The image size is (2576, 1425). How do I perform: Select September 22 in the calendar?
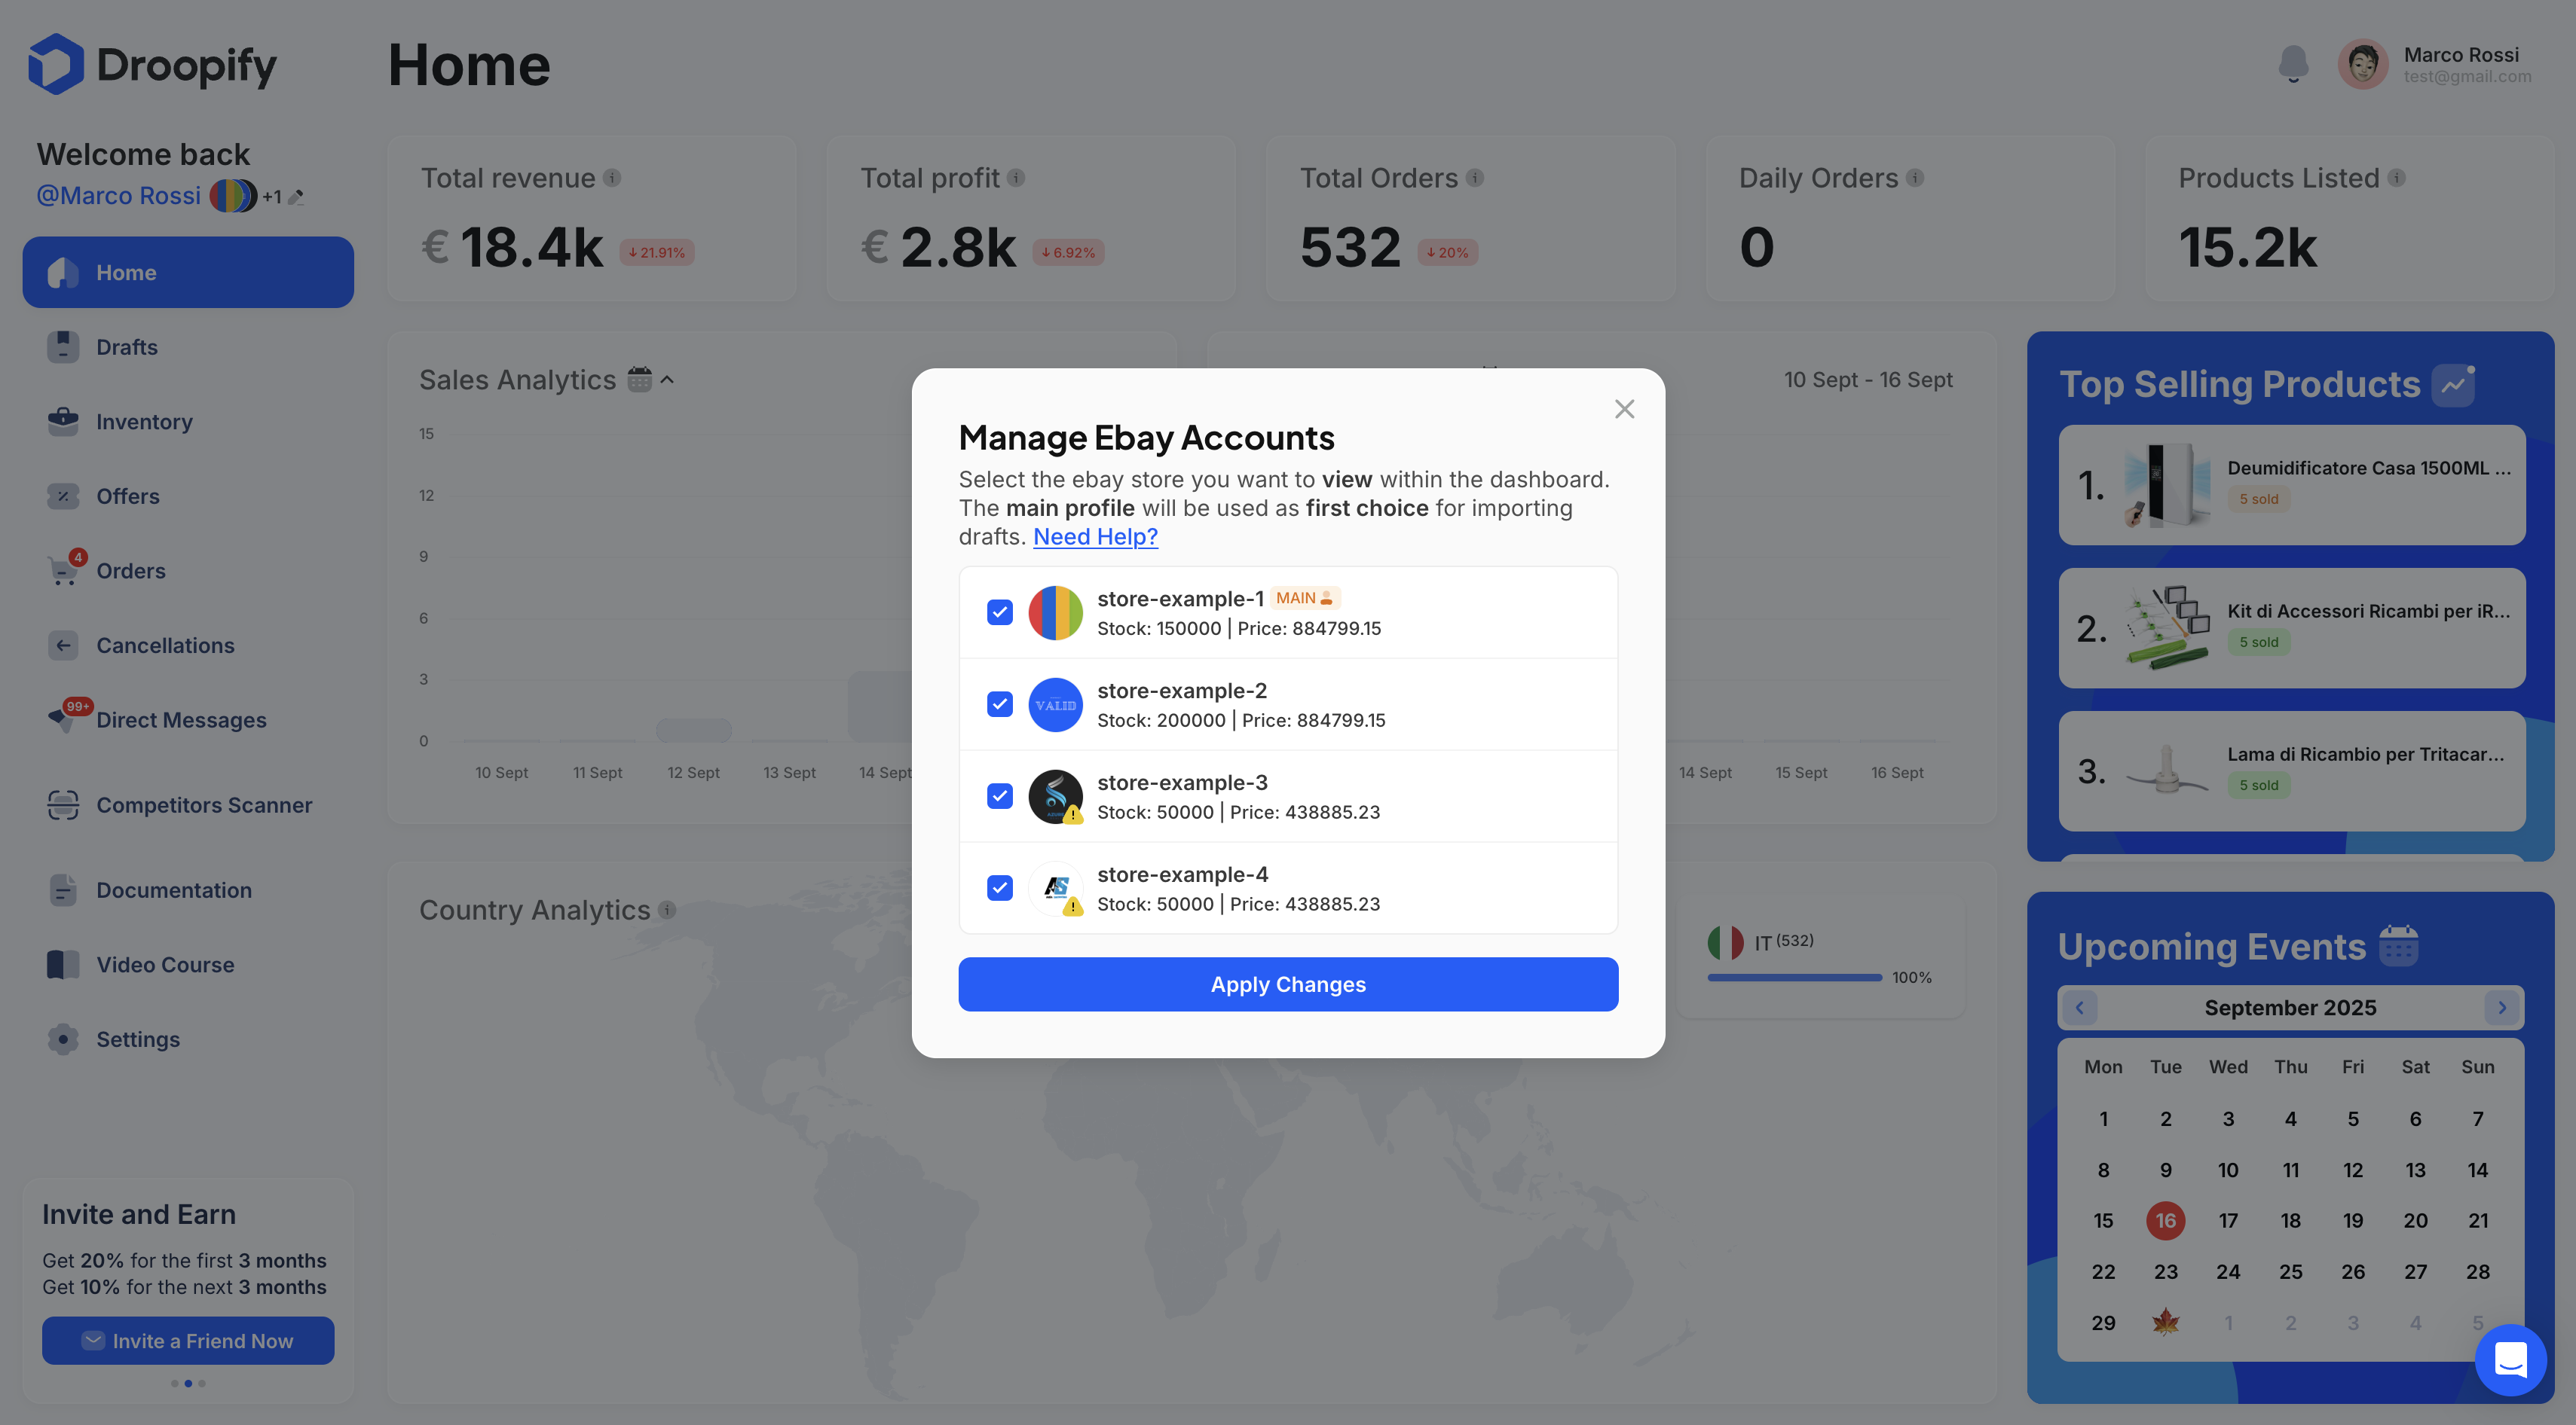(2103, 1271)
